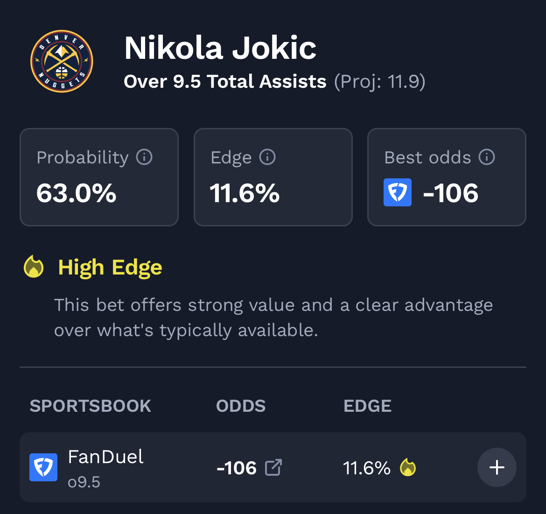The height and width of the screenshot is (514, 546).
Task: Click the Best odds -106 card
Action: coord(447,177)
